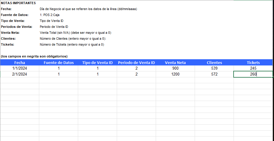Select the Venta Neta note description text
Image resolution: width=274 pixels, height=141 pixels.
coord(75,33)
